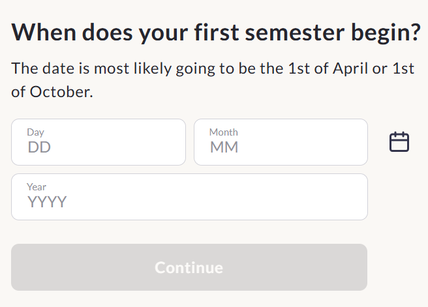This screenshot has height=307, width=428.
Task: Select the Month input field
Action: [281, 142]
